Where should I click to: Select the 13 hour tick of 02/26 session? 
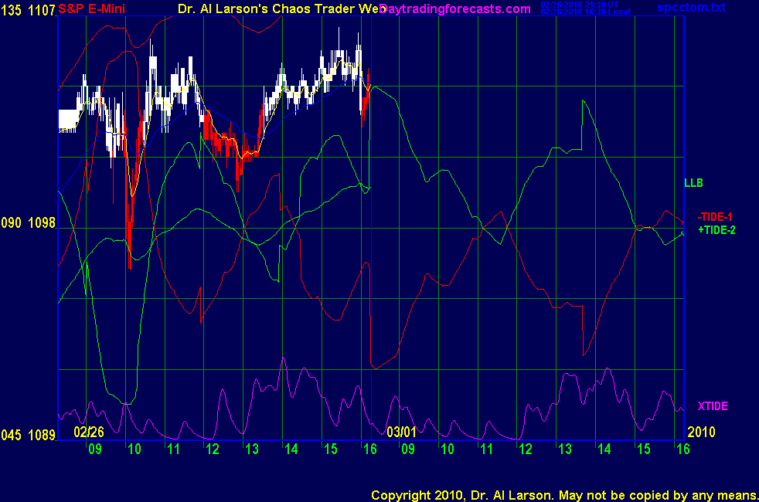point(251,449)
